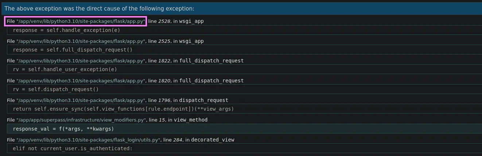Select the flask/app.py path for line 1820
The height and width of the screenshot is (156, 482).
coord(81,81)
